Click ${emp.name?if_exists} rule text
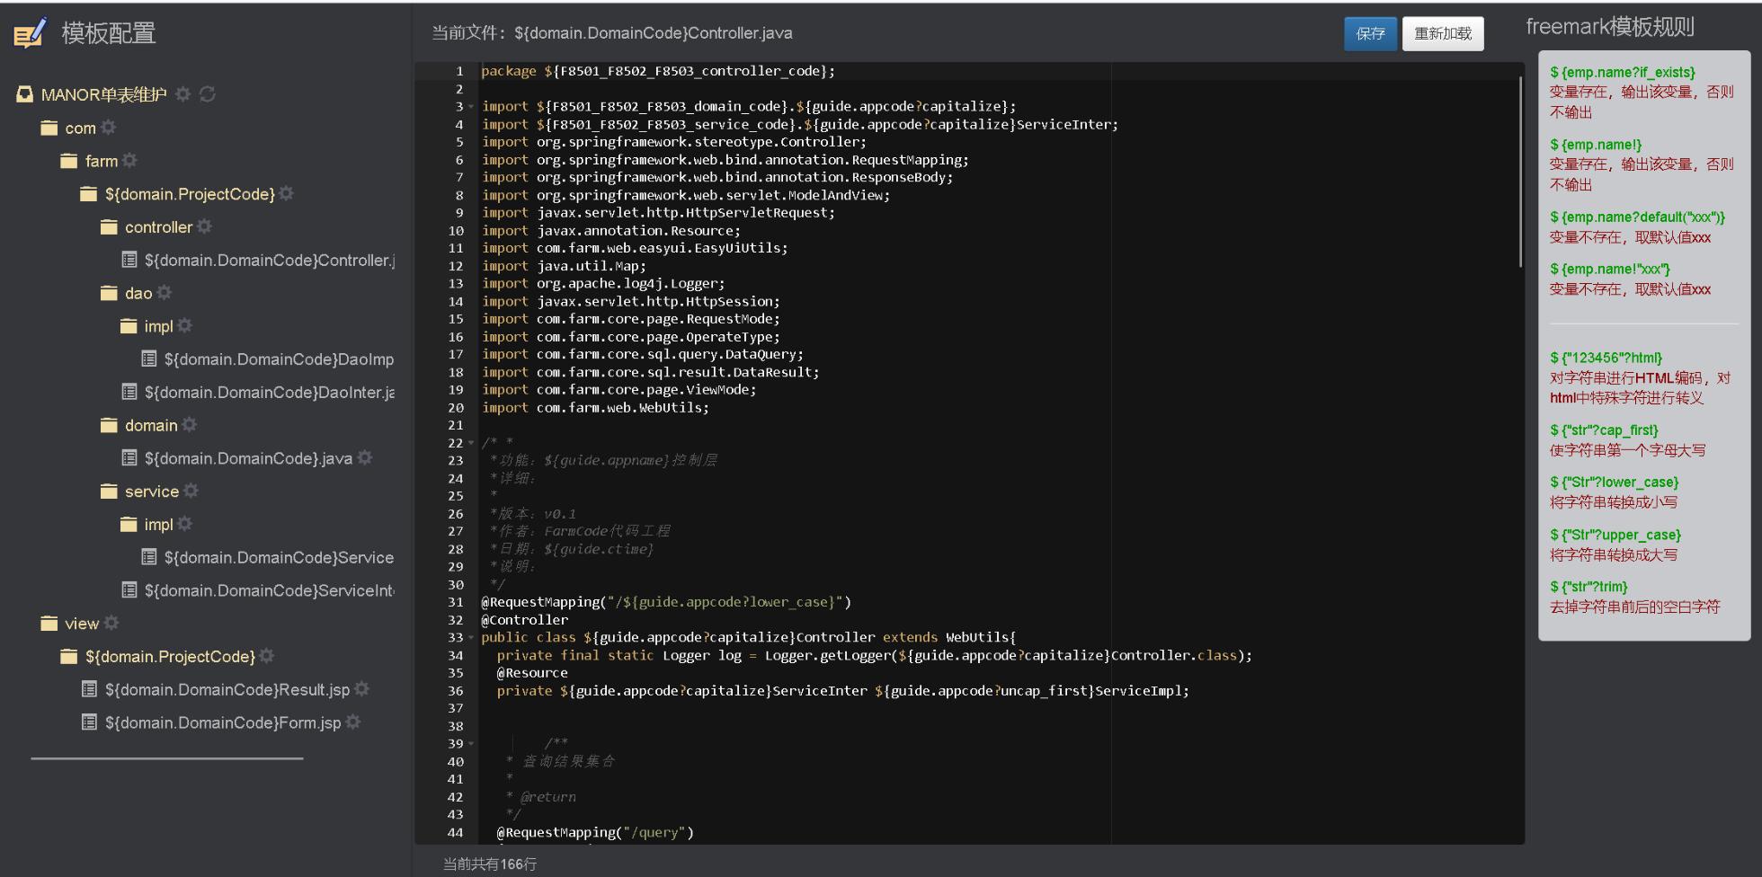This screenshot has height=877, width=1762. (x=1623, y=72)
